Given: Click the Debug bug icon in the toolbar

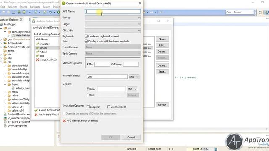Looking at the screenshot, I should click(x=50, y=12).
